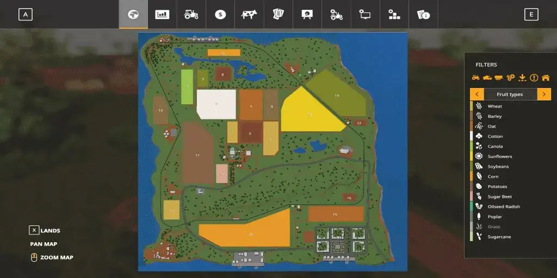Open the Help info tab icon

pos(423,15)
